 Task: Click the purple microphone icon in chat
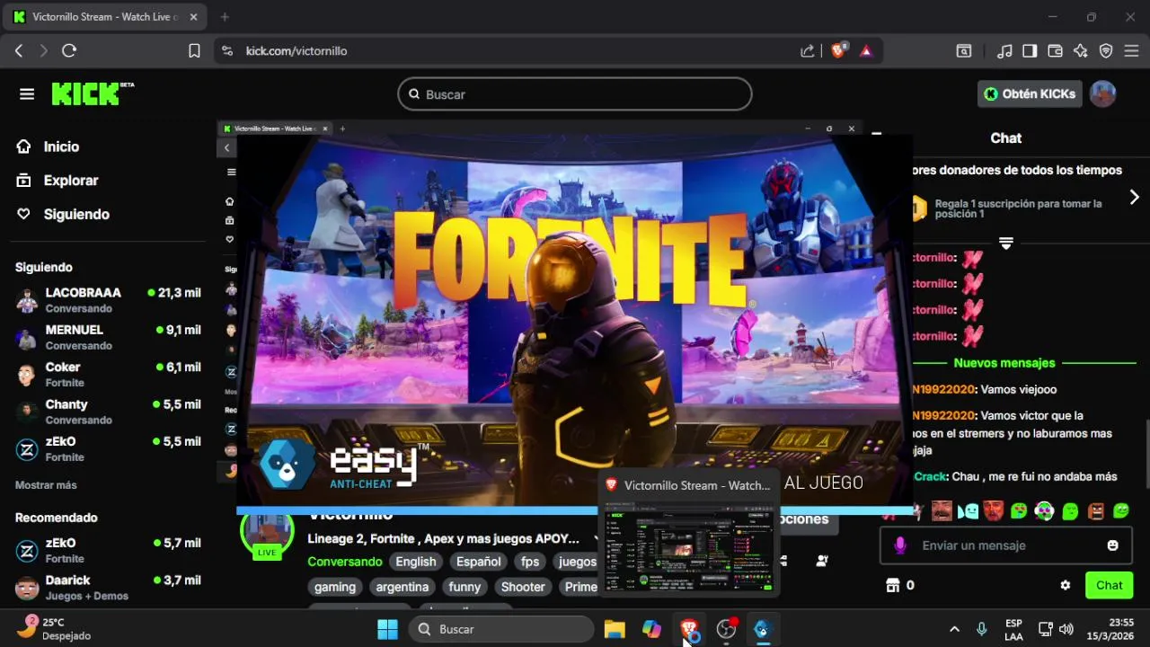pyautogui.click(x=900, y=545)
